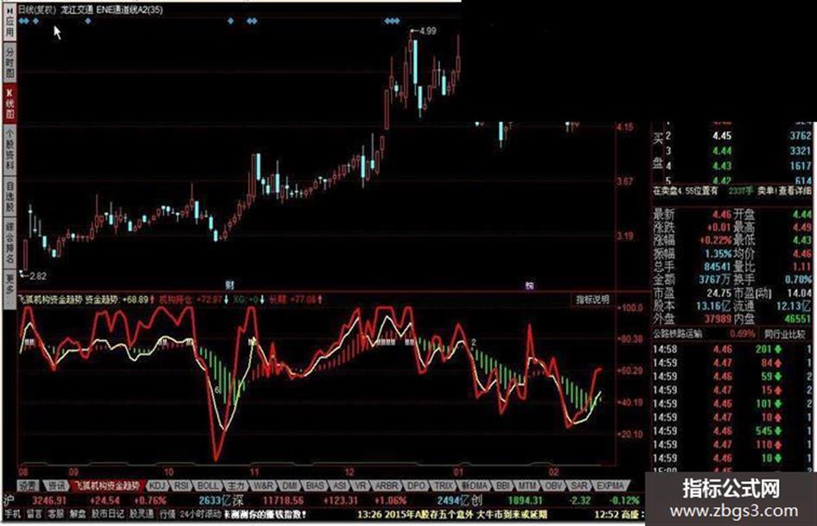The width and height of the screenshot is (817, 526).
Task: Click 手机 in bottom status bar
Action: coord(12,514)
